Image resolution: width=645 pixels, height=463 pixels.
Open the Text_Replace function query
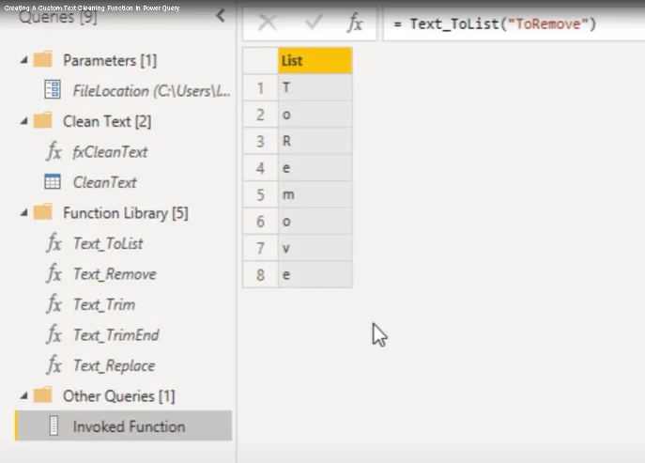114,365
